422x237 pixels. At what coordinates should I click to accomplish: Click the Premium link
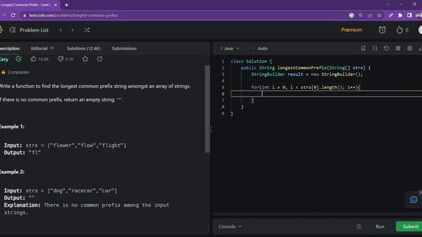[x=351, y=30]
